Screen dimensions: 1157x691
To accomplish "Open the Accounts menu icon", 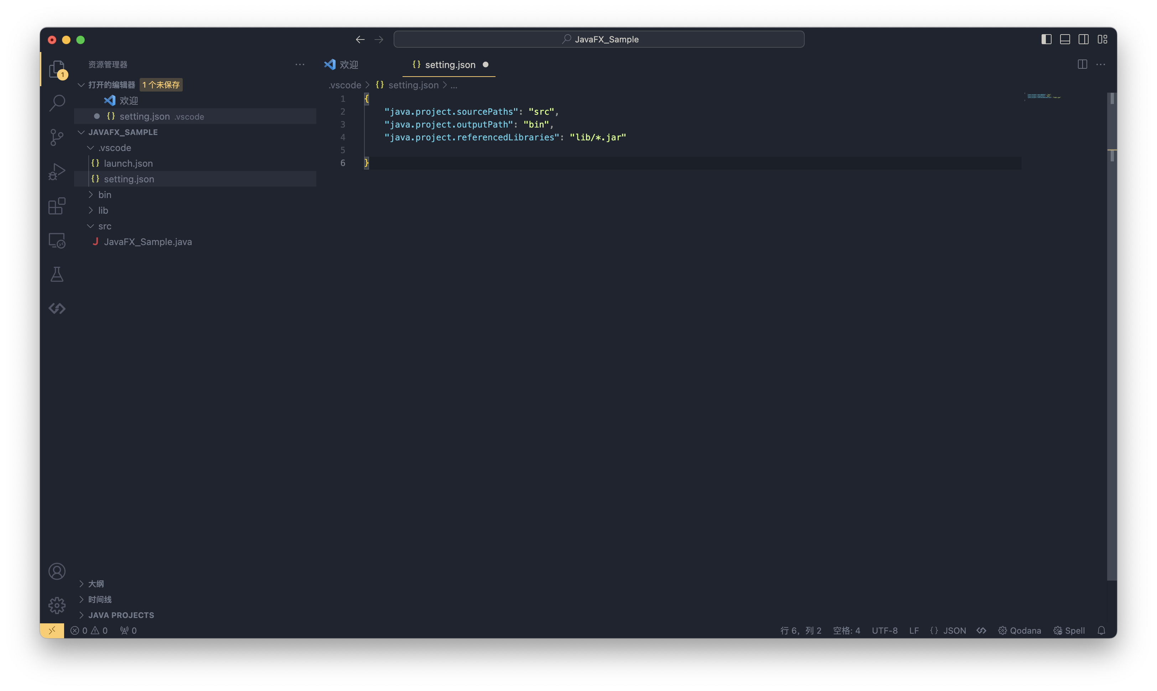I will (x=57, y=571).
